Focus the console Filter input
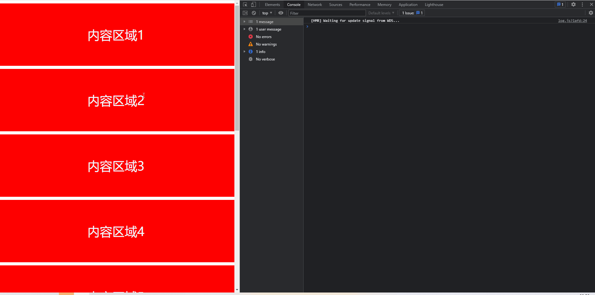The height and width of the screenshot is (295, 595). coord(327,13)
